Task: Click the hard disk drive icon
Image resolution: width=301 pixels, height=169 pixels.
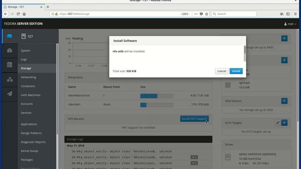Action: 228,157
